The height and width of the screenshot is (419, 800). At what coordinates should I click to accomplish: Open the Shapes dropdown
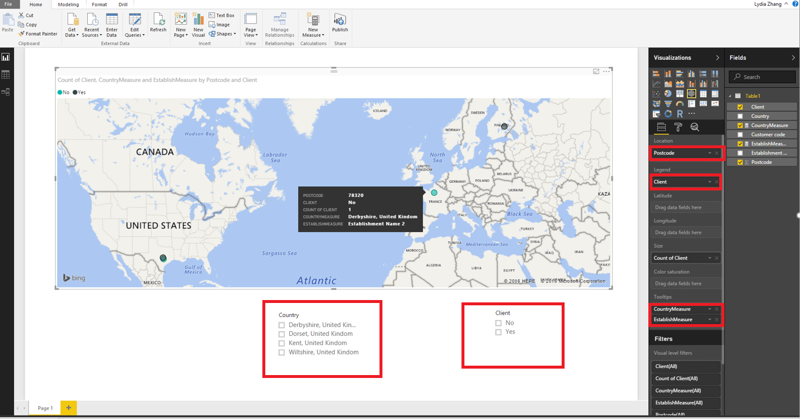(x=223, y=34)
